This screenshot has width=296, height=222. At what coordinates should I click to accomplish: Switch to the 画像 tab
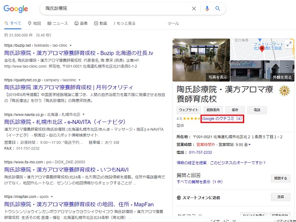[x=81, y=24]
